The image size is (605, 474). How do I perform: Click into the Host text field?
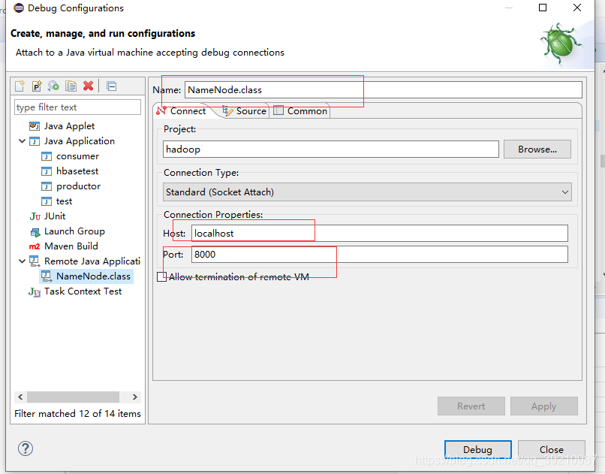click(x=379, y=234)
